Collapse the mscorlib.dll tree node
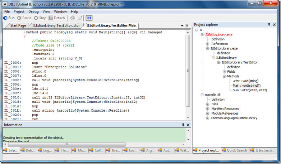This screenshot has height=164, width=281. [x=202, y=95]
